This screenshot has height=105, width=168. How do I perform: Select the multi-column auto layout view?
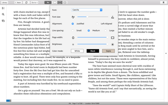[65, 2]
